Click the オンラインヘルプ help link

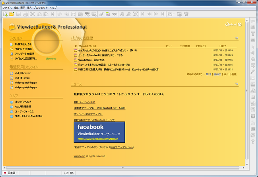[x=23, y=102]
